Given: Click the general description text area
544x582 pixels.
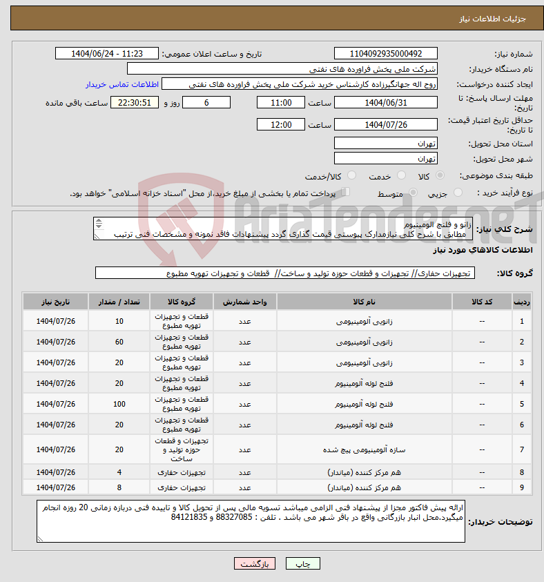Looking at the screenshot, I should click(x=283, y=229).
